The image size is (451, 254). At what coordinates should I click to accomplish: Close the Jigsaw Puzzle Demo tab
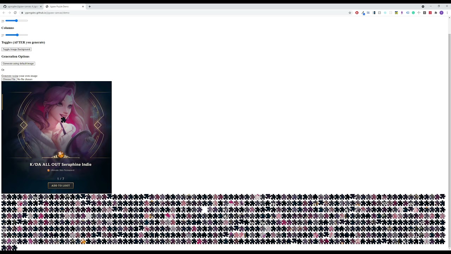(x=83, y=6)
